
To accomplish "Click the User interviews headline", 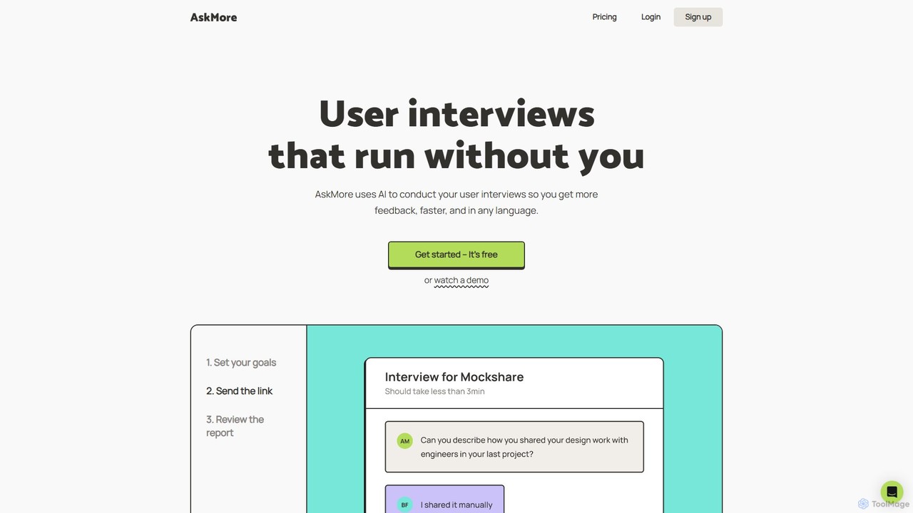I will (x=456, y=135).
